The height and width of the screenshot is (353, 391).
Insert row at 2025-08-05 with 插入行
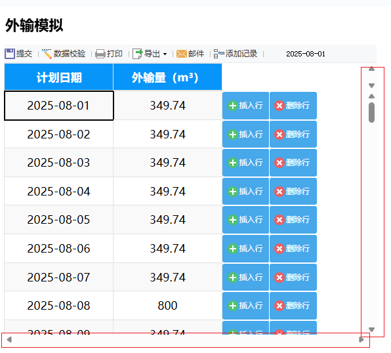tap(245, 220)
